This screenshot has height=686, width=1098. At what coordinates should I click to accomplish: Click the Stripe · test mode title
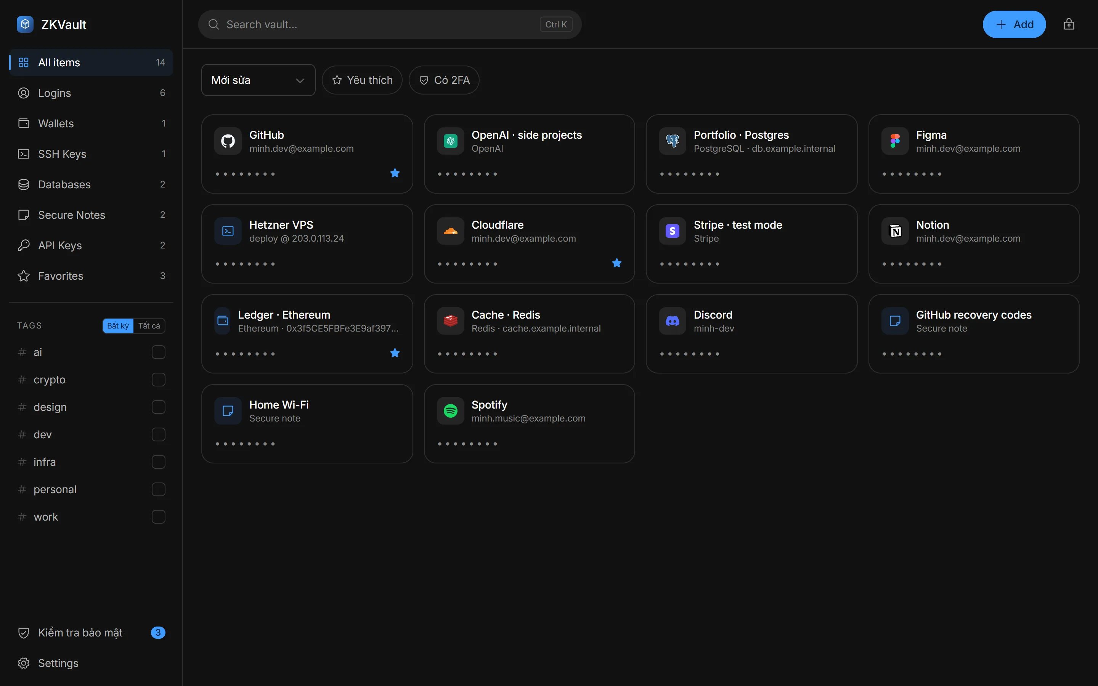pos(738,224)
